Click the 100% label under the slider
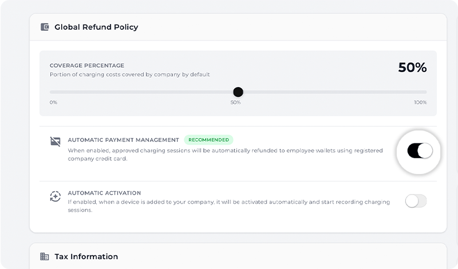The image size is (458, 269). [x=420, y=102]
